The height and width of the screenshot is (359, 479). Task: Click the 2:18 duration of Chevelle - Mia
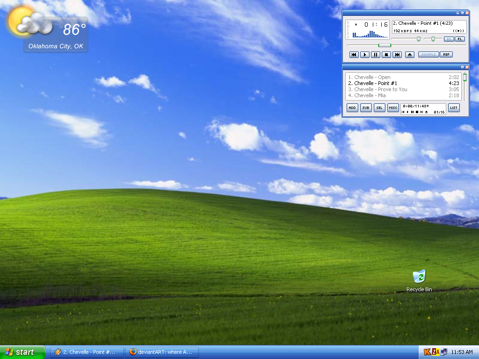454,95
